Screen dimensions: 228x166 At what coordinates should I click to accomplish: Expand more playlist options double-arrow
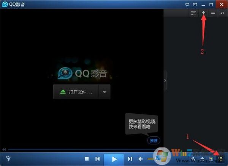pos(223,13)
